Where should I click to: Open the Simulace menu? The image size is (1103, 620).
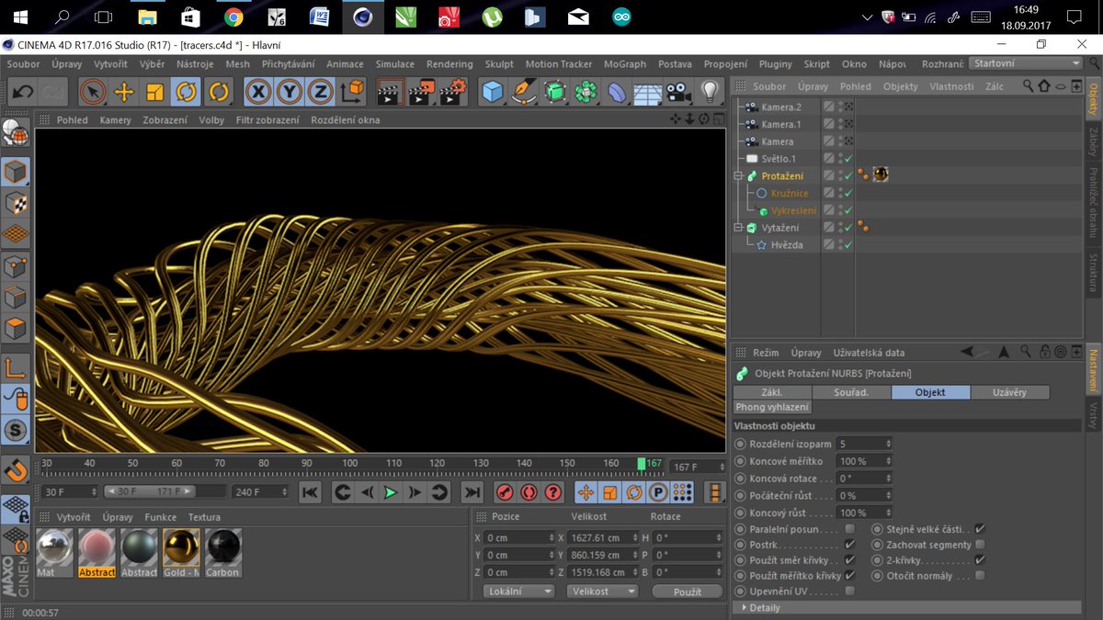pos(394,64)
